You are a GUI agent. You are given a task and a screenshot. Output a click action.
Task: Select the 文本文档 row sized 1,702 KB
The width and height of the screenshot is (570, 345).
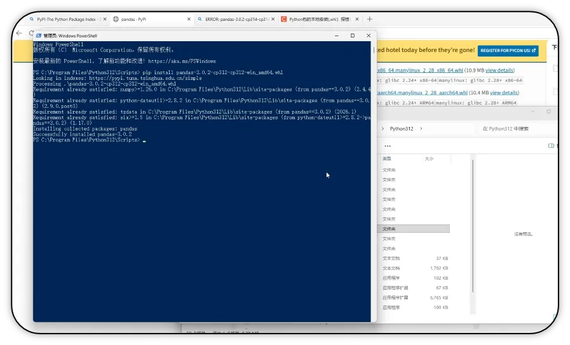point(413,268)
